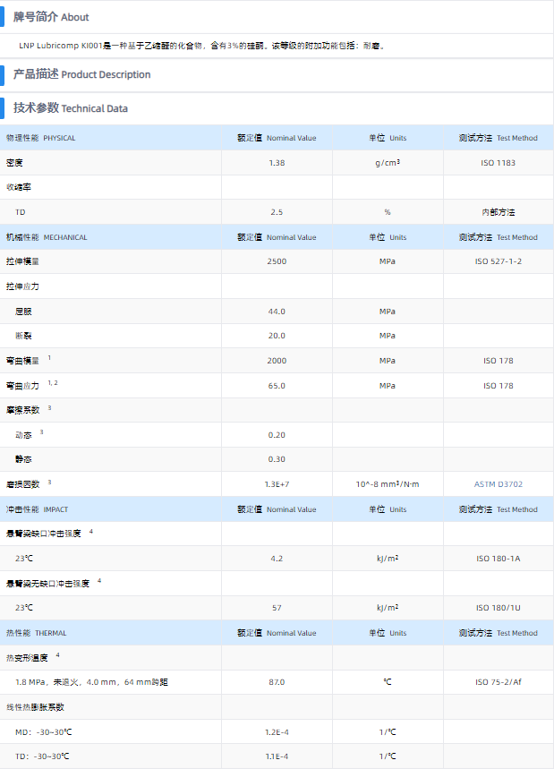Click the ISO 180-1A test method cell

coord(498,559)
